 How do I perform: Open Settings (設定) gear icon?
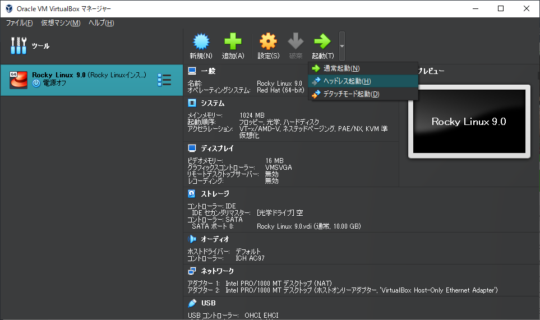coord(268,41)
